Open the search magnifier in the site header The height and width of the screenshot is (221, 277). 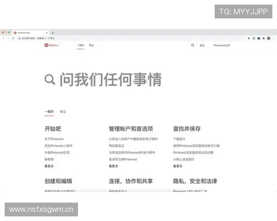(x=193, y=45)
